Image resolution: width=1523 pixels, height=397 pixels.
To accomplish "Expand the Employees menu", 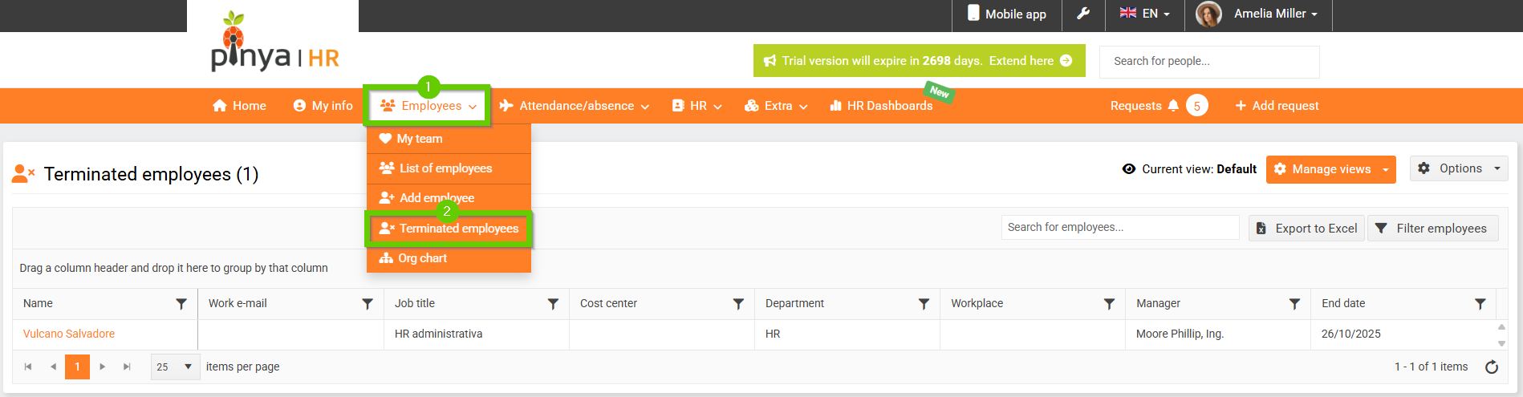I will coord(428,106).
